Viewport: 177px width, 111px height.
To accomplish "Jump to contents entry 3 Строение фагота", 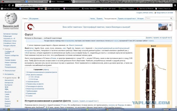I will [x=32, y=82].
